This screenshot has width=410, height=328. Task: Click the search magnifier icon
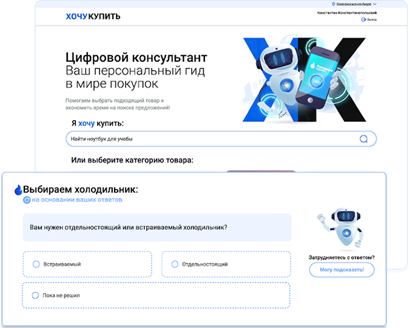(x=364, y=139)
